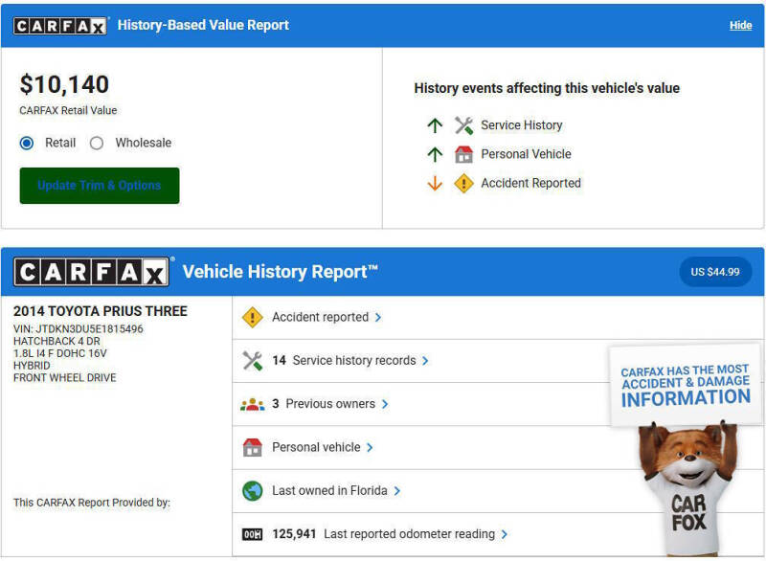Click the Update Trim & Options button
The image size is (766, 561).
click(x=100, y=186)
